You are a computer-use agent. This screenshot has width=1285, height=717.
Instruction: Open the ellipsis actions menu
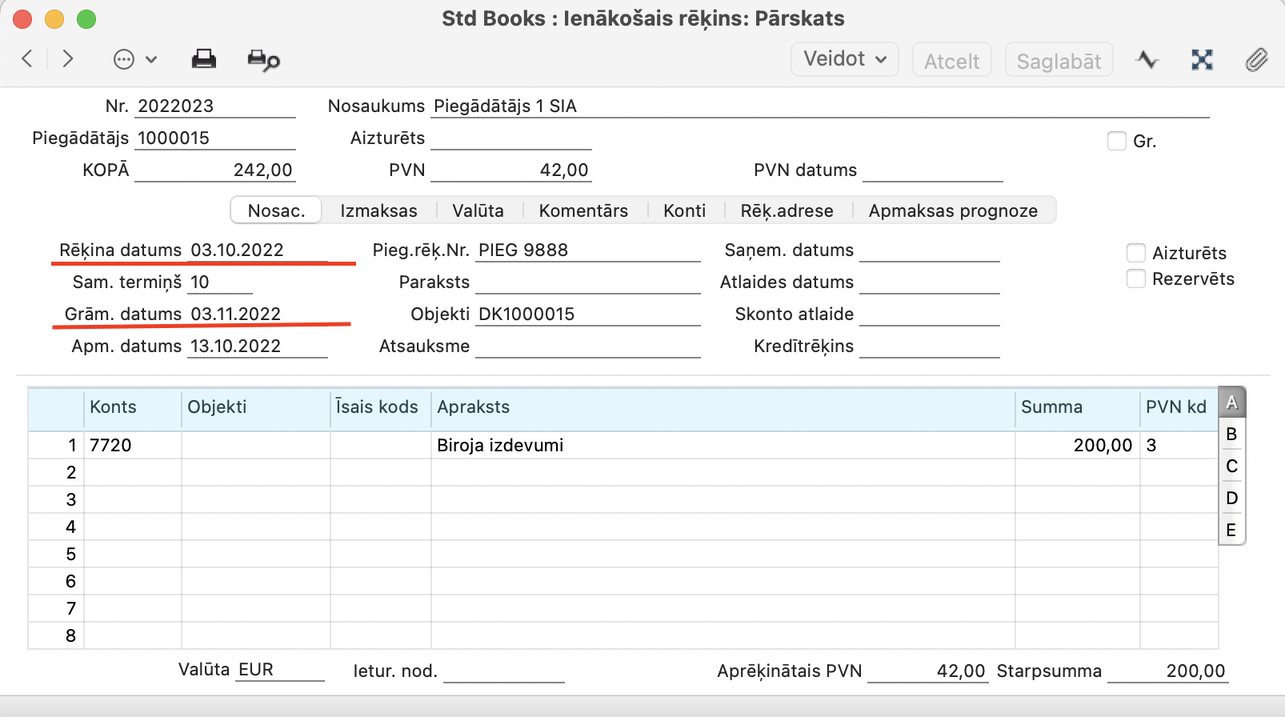click(134, 60)
